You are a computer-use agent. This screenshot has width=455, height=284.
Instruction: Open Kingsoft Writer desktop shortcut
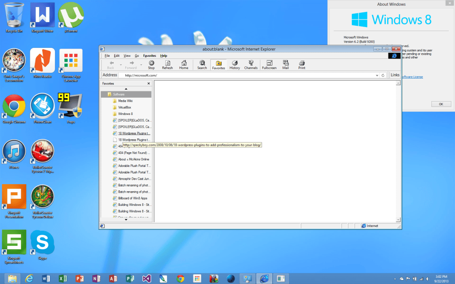point(42,17)
